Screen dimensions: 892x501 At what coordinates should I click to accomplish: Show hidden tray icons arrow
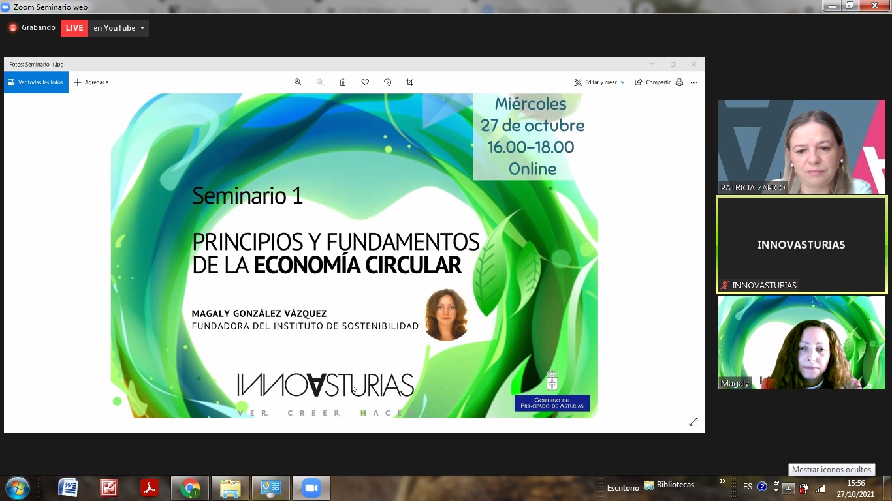[788, 488]
